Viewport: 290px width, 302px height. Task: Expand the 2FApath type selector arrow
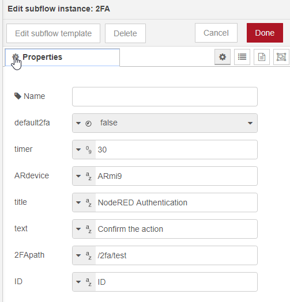78,255
